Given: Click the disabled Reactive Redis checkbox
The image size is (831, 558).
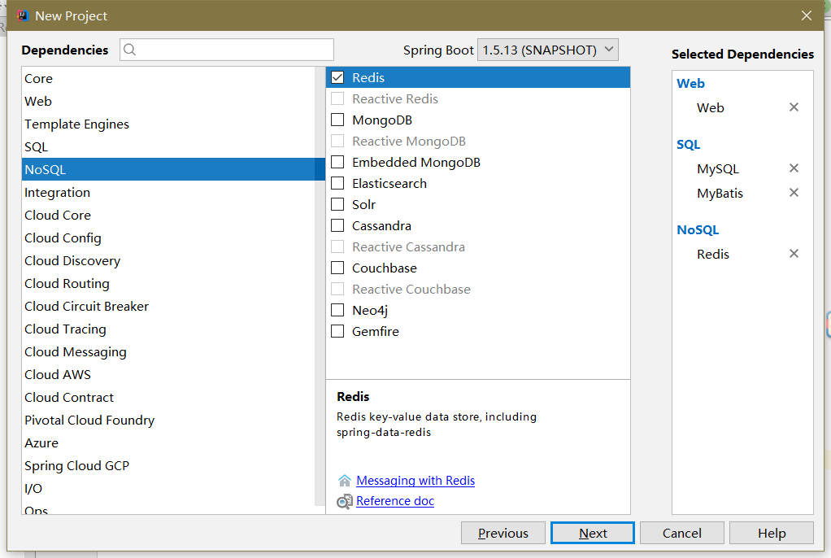Looking at the screenshot, I should click(x=337, y=98).
